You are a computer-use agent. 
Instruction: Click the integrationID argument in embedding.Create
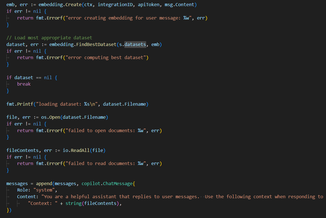pyautogui.click(x=115, y=4)
